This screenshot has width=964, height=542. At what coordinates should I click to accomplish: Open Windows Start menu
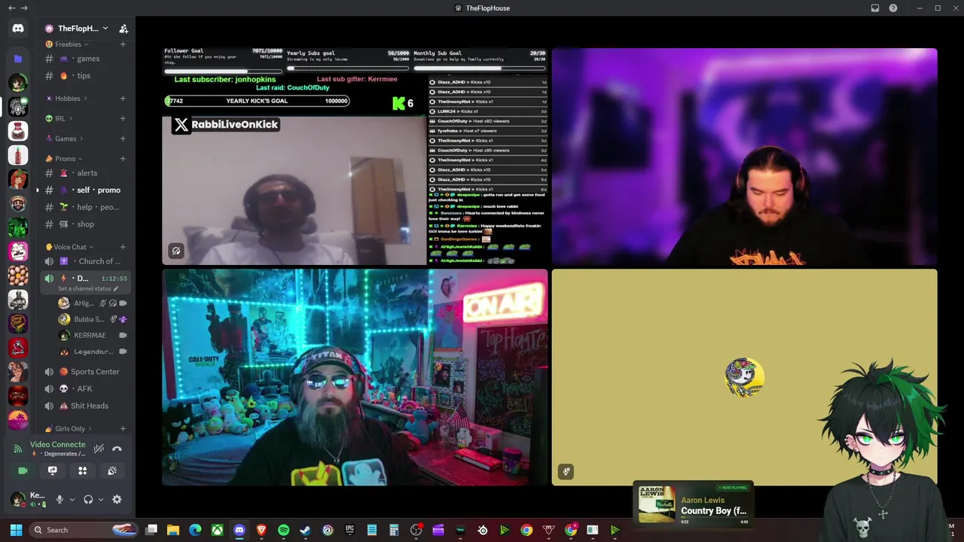click(16, 530)
